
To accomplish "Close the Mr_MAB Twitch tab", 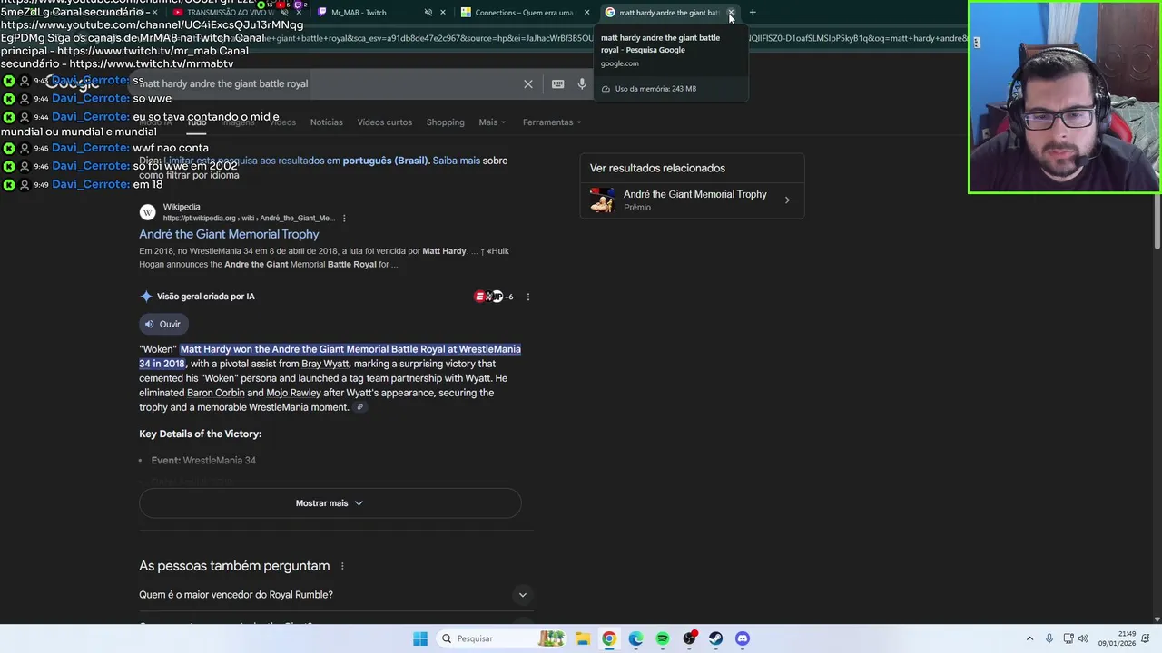I will tap(442, 13).
